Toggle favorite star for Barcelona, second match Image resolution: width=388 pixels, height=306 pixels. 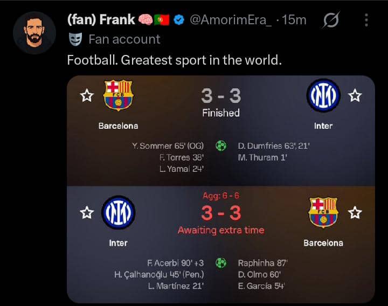[355, 213]
